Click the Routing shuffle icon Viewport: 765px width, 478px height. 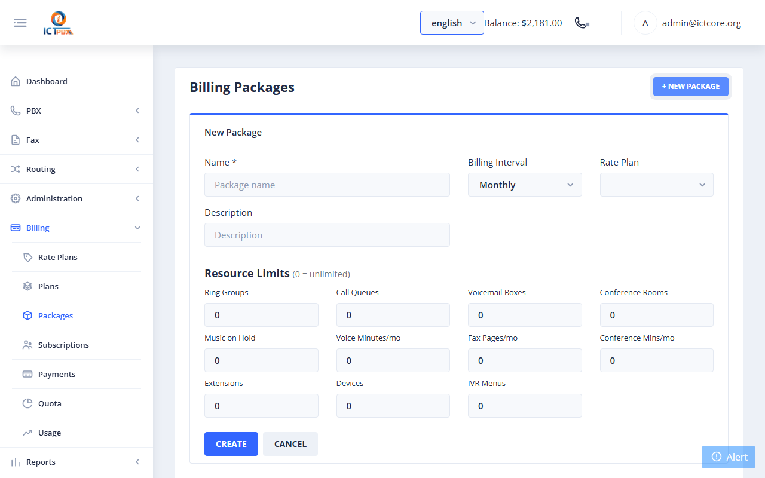coord(16,169)
